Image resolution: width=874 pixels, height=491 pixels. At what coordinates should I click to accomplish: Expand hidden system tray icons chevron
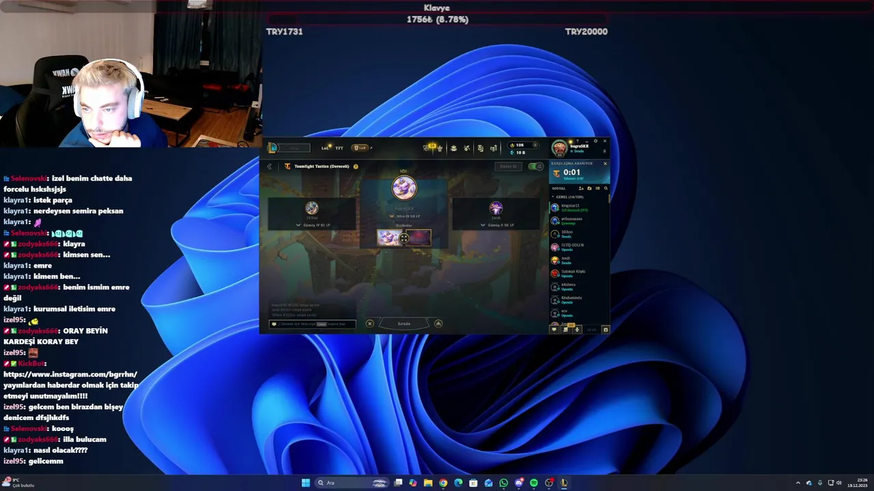pyautogui.click(x=798, y=483)
